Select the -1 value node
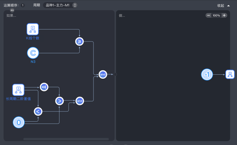Image resolution: width=237 pixels, height=145 pixels. click(x=207, y=74)
